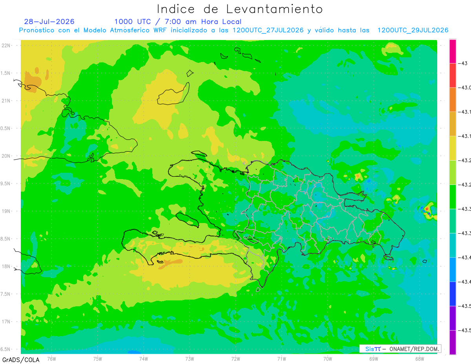The image size is (471, 364).
Task: Click the "Indice de Levantamiento" title
Action: pyautogui.click(x=240, y=9)
